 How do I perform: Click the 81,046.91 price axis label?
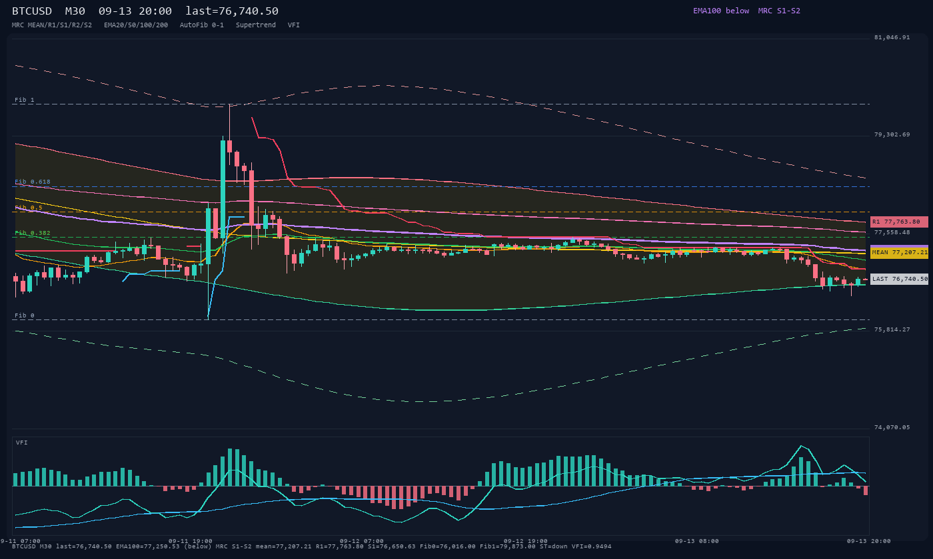(x=892, y=38)
